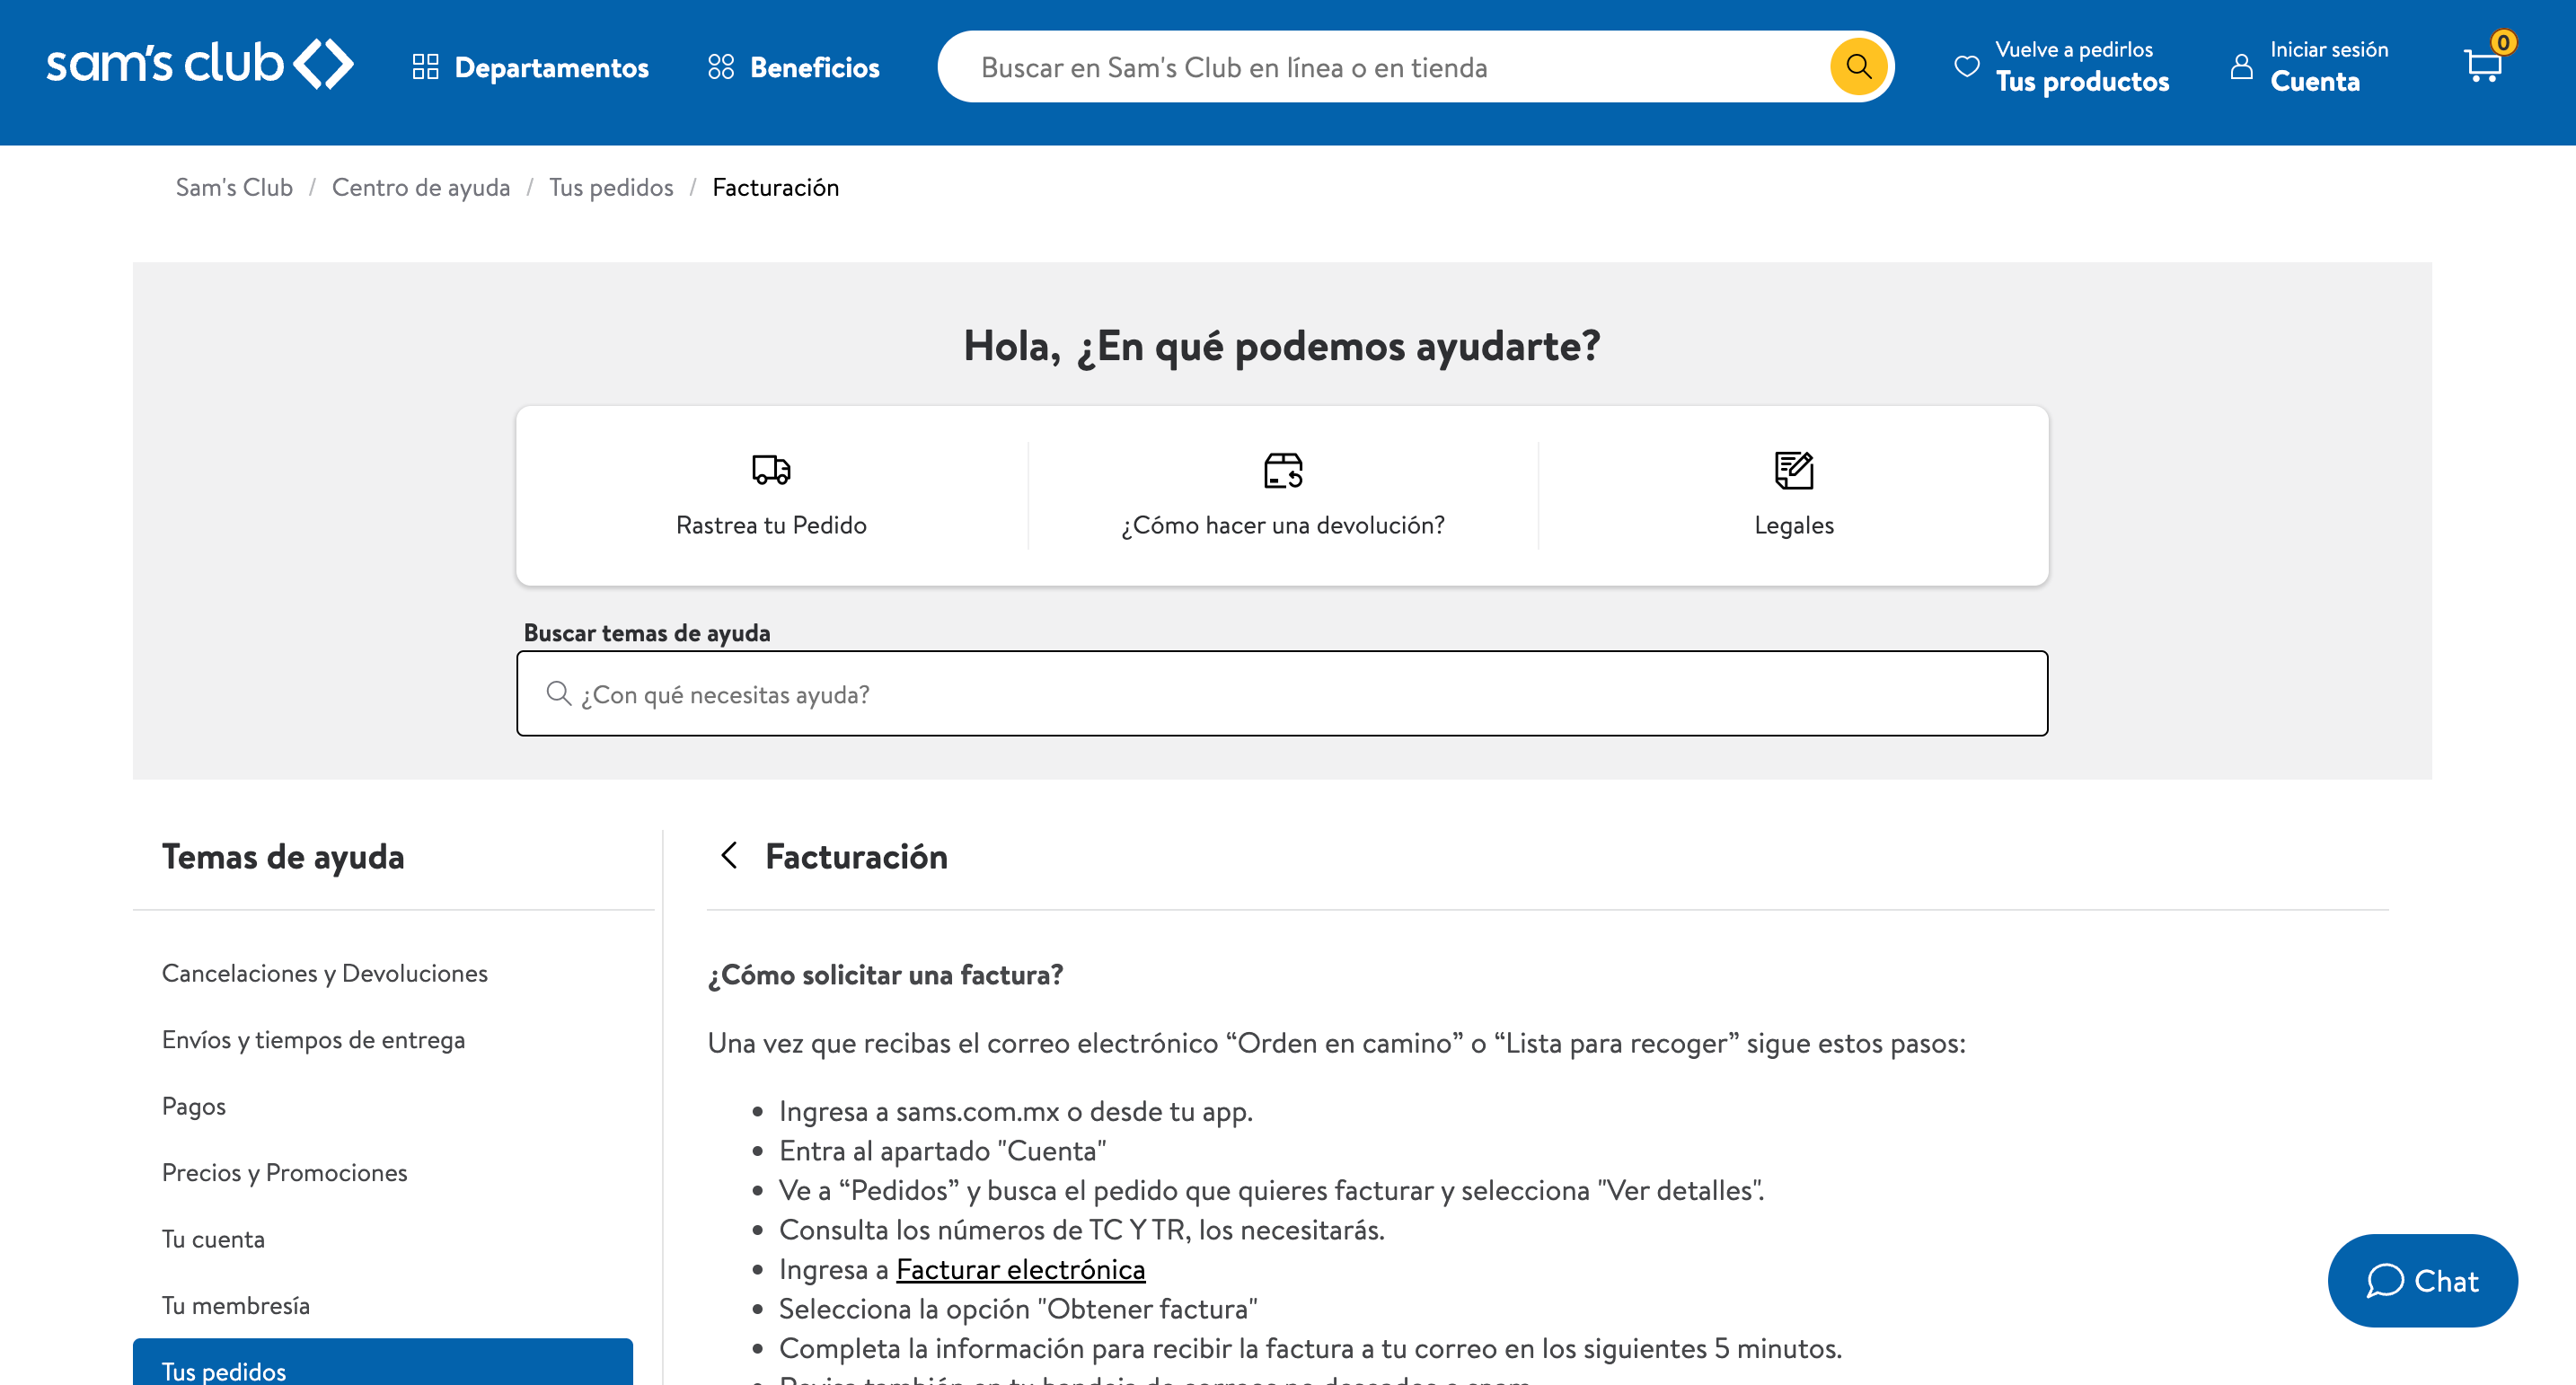The image size is (2576, 1385).
Task: Click the Facturación breadcrumb text
Action: (775, 187)
